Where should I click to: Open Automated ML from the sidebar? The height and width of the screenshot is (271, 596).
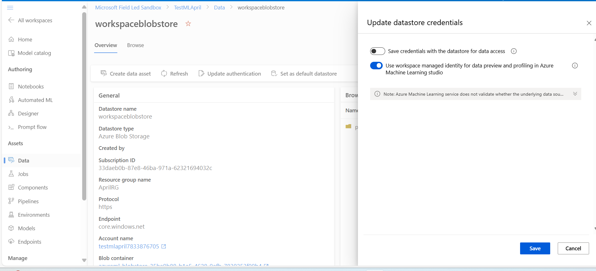tap(35, 100)
